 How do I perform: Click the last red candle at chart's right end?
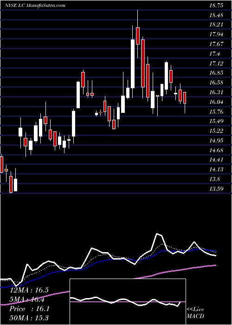pyautogui.click(x=185, y=97)
